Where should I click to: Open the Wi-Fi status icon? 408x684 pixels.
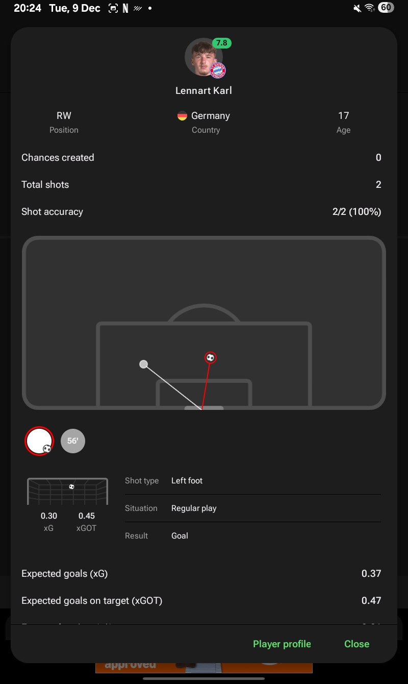tap(370, 8)
